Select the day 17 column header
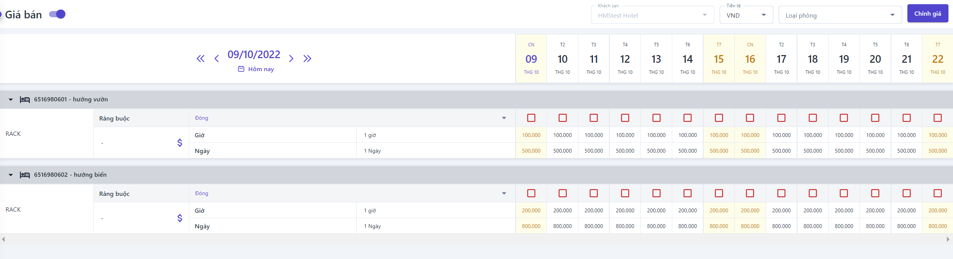953x259 pixels. tap(781, 59)
